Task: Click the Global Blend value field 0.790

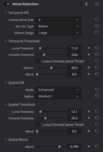Action: (x=74, y=147)
